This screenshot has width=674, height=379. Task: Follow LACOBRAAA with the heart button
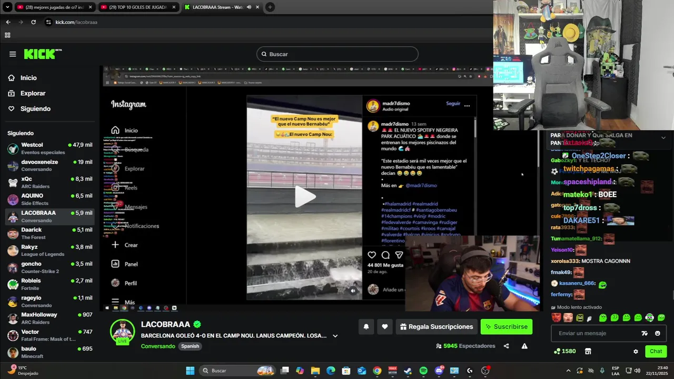tap(385, 326)
